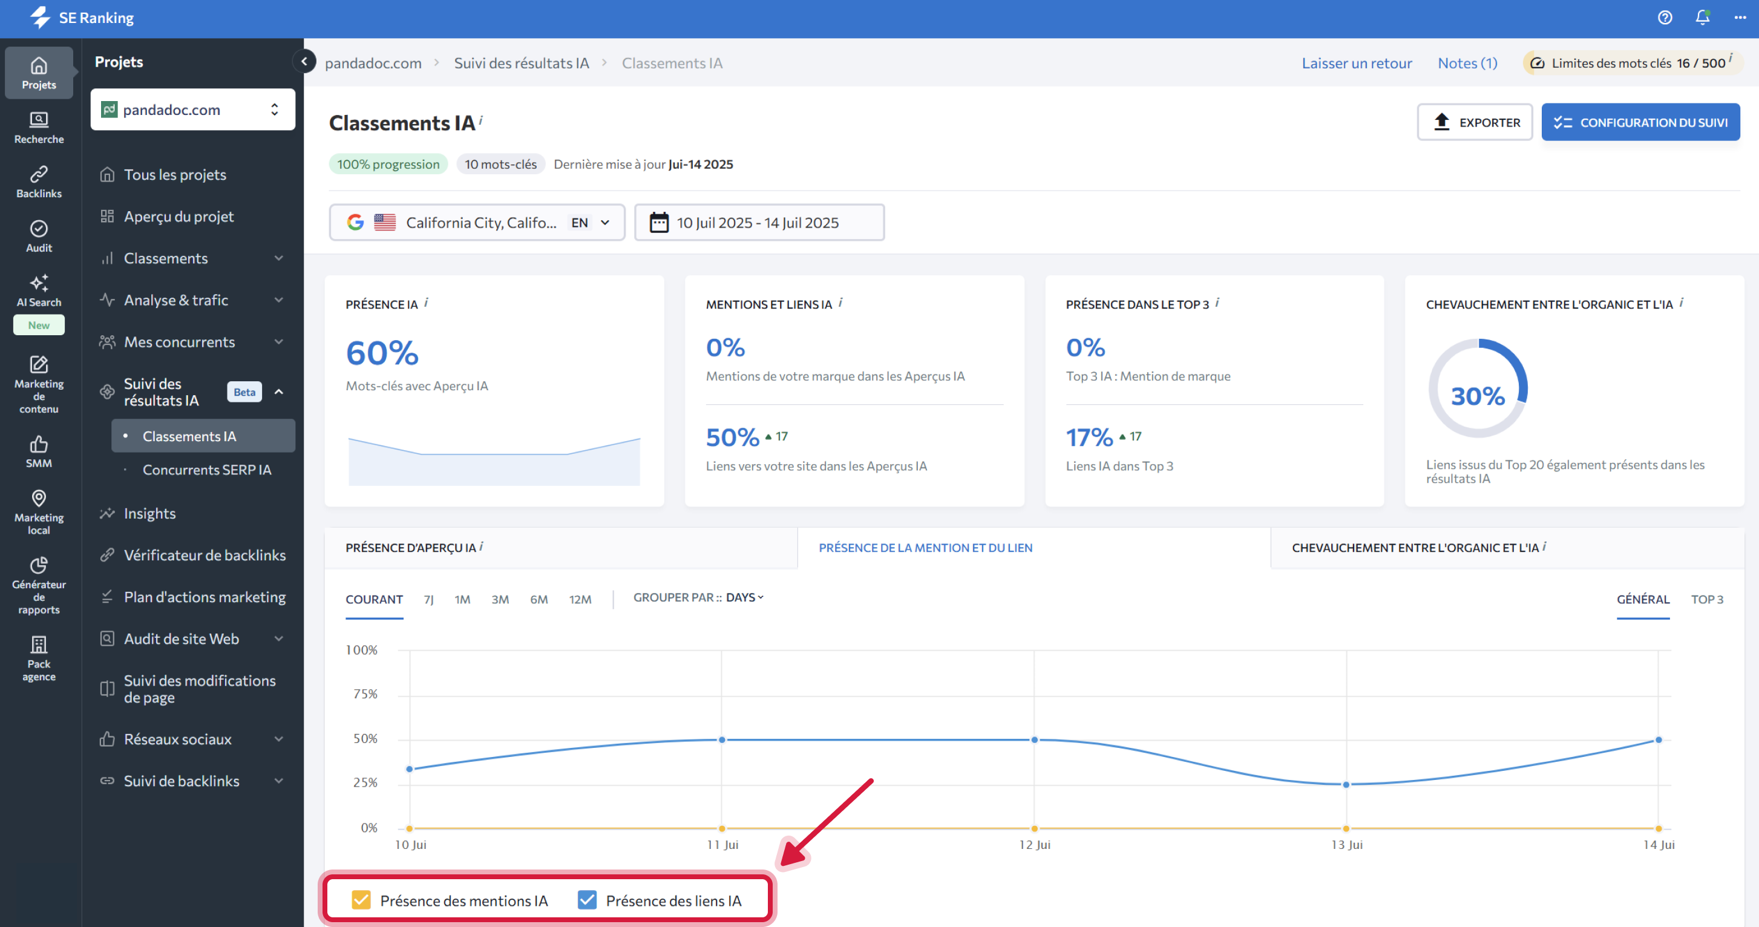
Task: Expand Analyse & trafic submenu
Action: [280, 300]
